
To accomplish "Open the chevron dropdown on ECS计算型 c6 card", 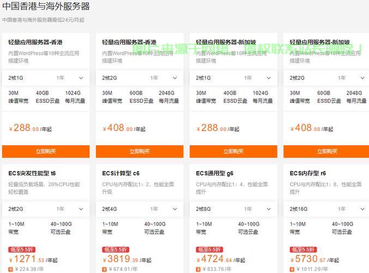I will pyautogui.click(x=175, y=209).
